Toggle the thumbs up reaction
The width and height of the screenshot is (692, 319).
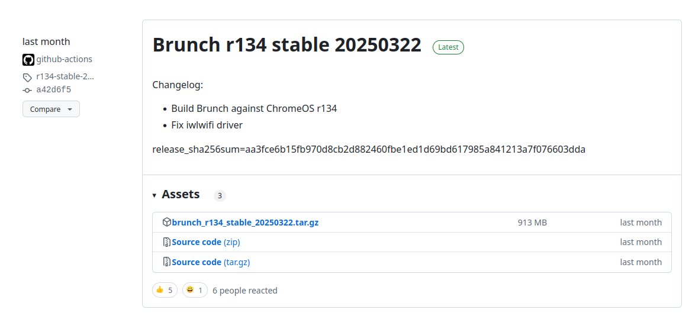(x=165, y=290)
